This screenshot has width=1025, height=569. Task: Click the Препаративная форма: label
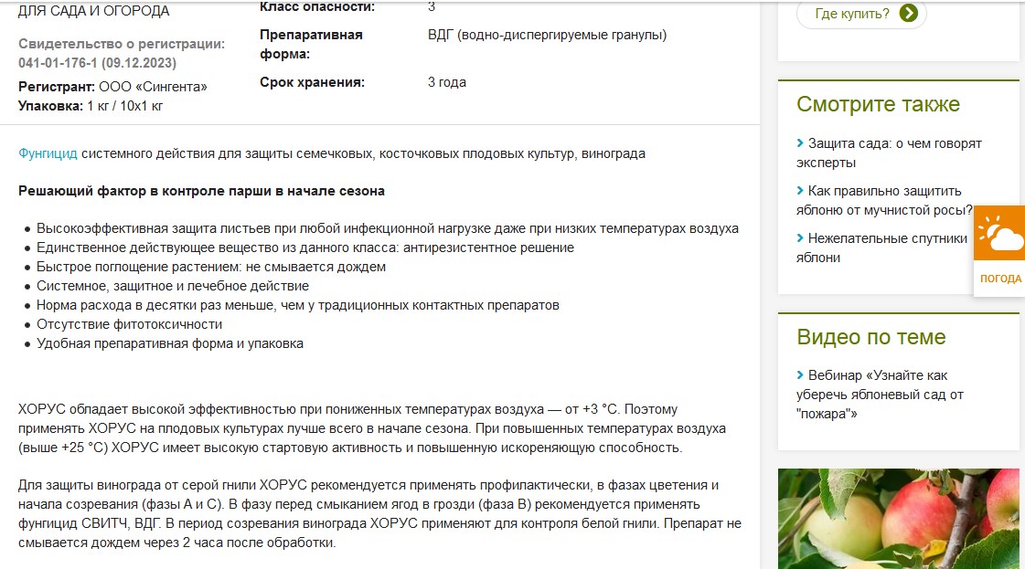tap(311, 45)
